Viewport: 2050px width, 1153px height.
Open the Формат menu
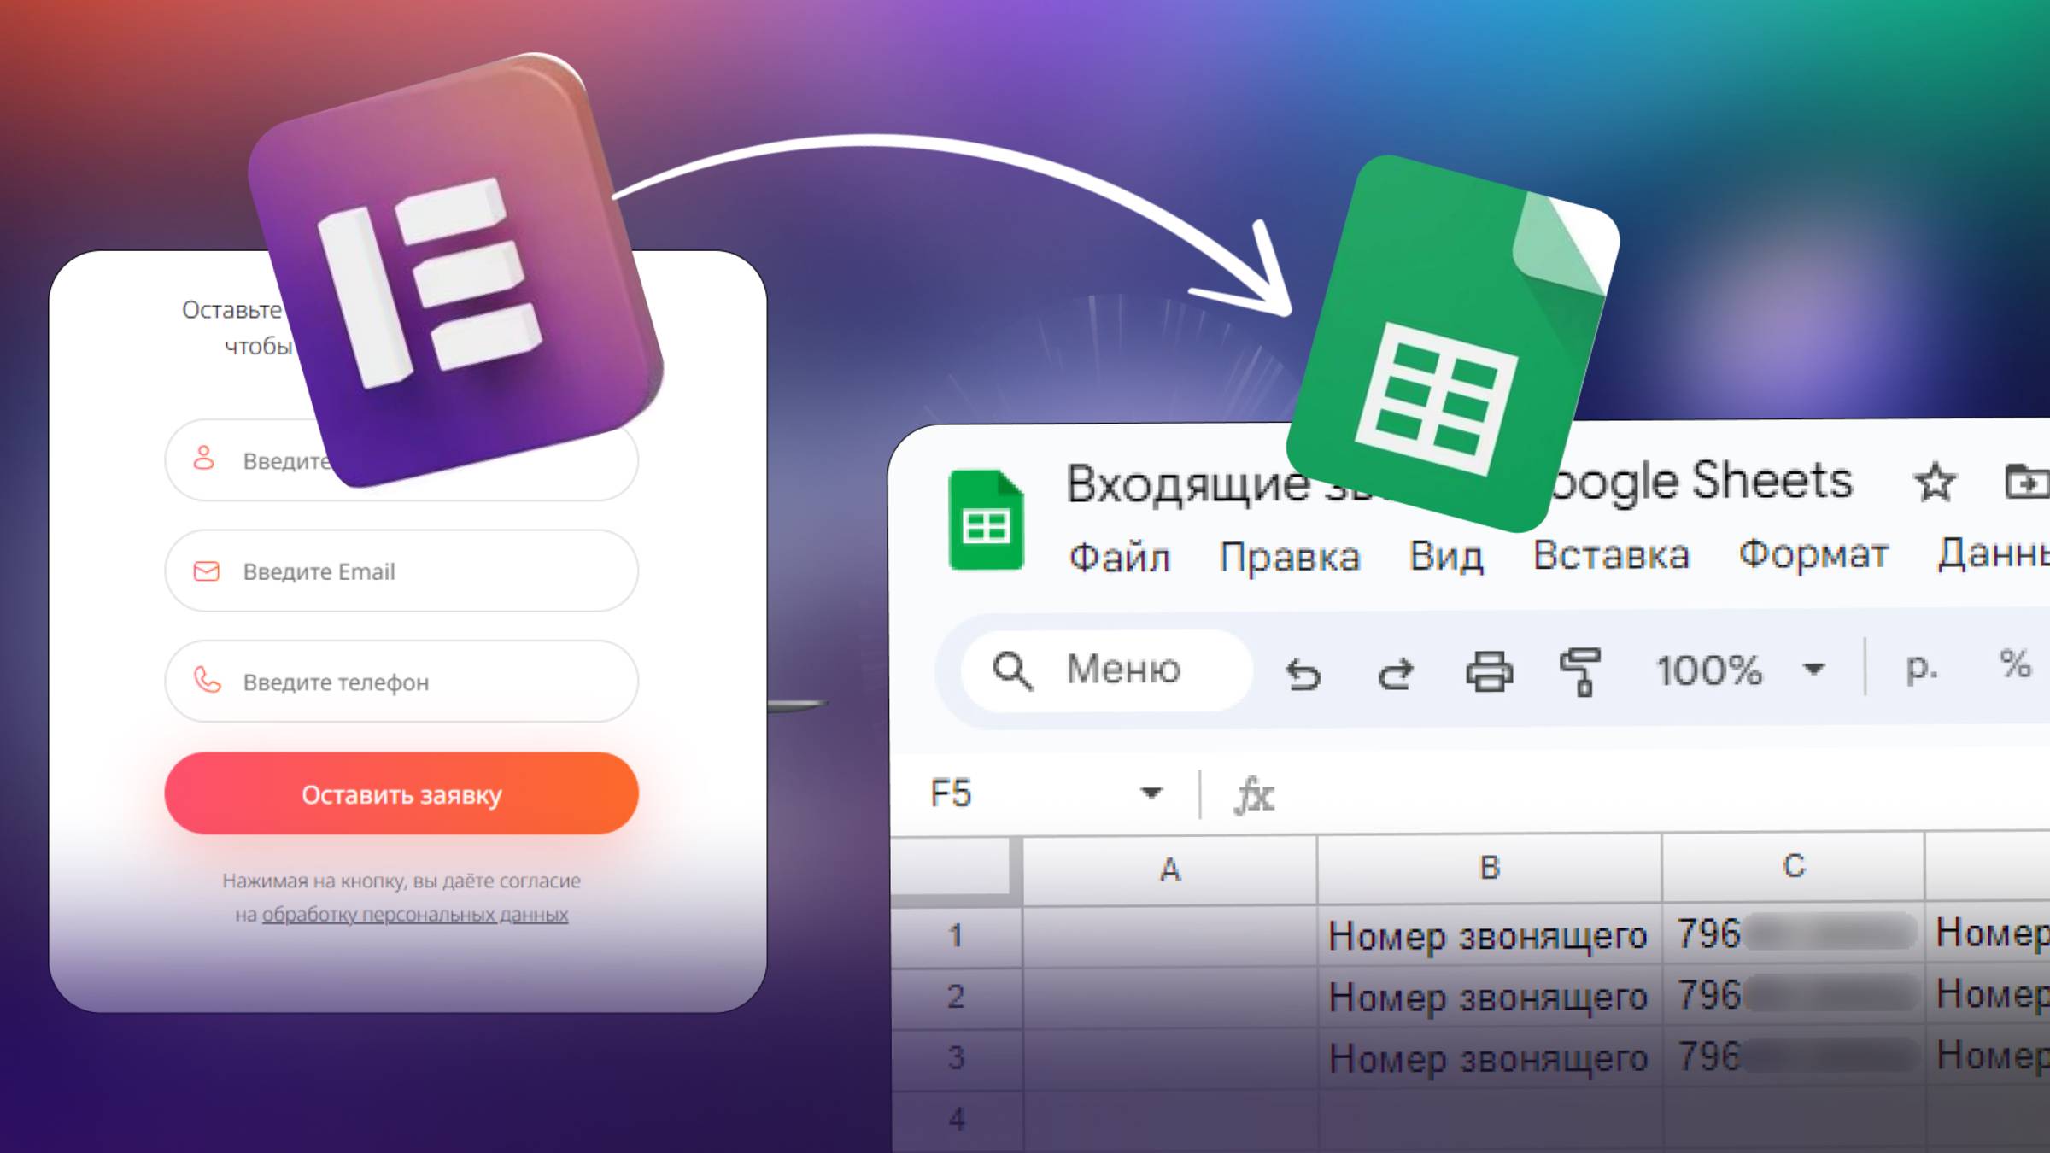[1813, 554]
